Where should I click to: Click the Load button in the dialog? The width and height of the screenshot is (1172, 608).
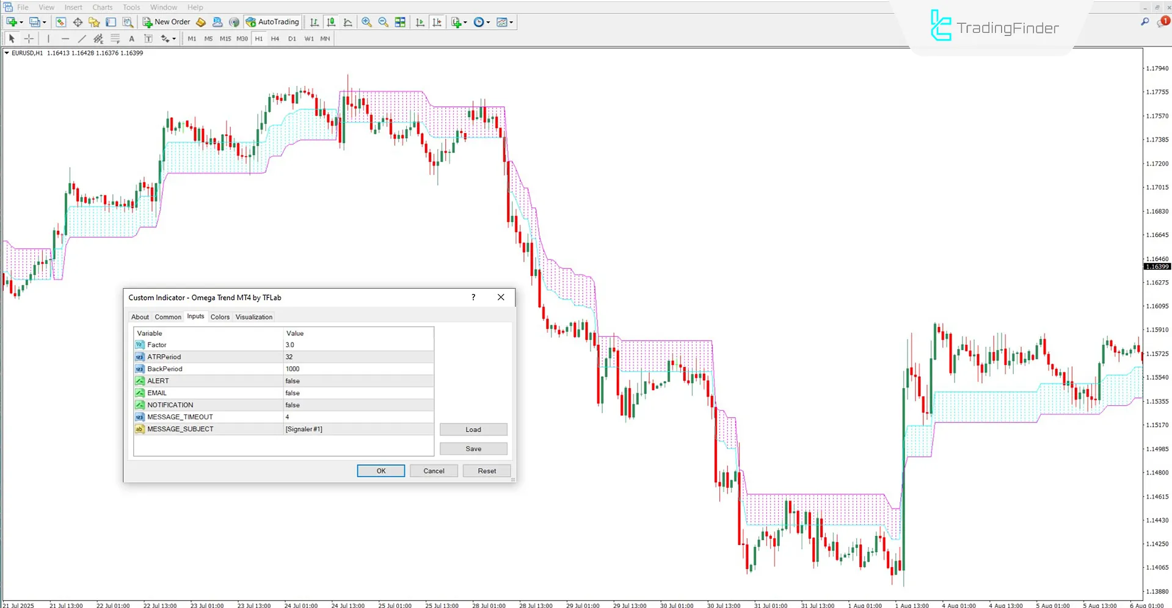[473, 429]
